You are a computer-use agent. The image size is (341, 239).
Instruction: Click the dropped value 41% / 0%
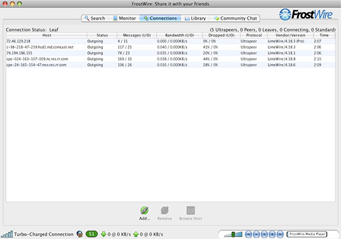(x=211, y=47)
